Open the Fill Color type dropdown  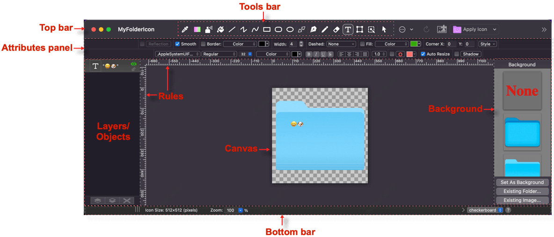point(392,44)
